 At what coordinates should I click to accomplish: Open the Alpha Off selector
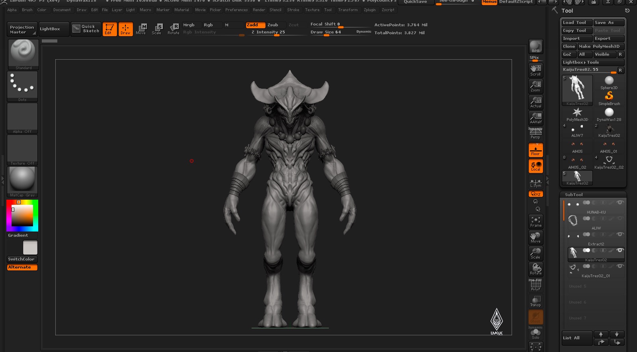(x=22, y=118)
